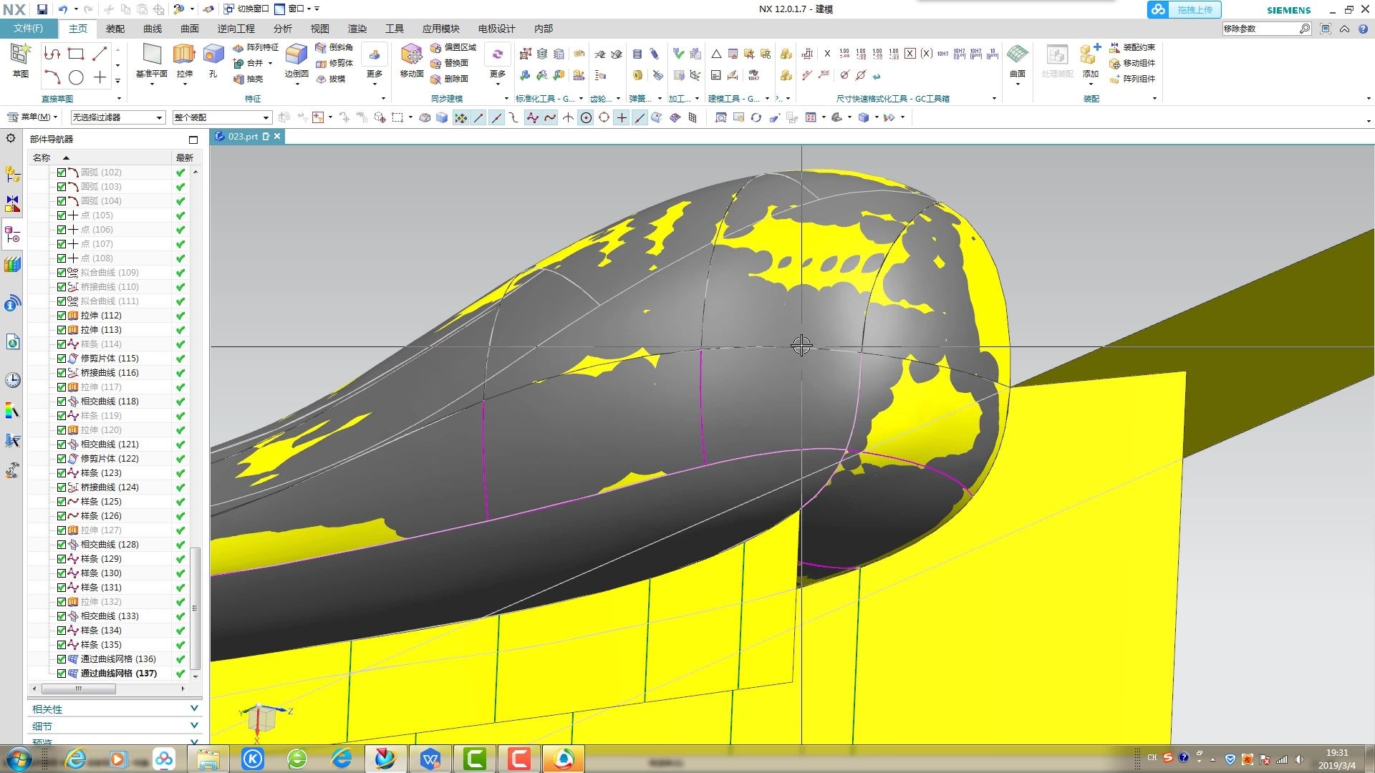Open the 曲面 ribbon tab
The image size is (1375, 773).
coord(190,29)
